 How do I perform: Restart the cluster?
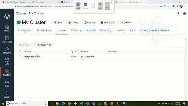[90, 23]
